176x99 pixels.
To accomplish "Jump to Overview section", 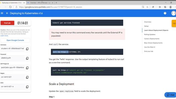I will (148, 22).
